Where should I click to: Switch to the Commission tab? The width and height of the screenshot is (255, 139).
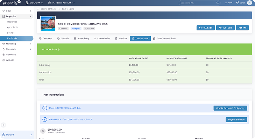pos(102,39)
